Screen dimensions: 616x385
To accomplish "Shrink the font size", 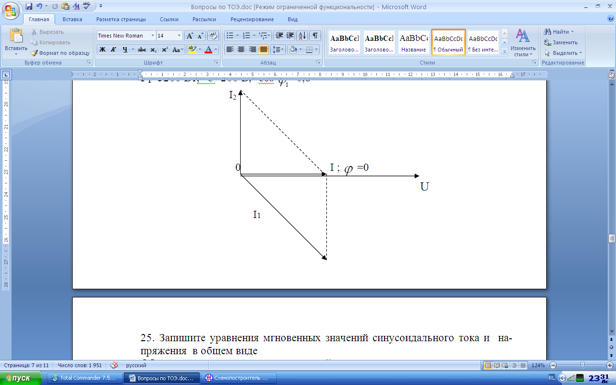I will tap(200, 36).
